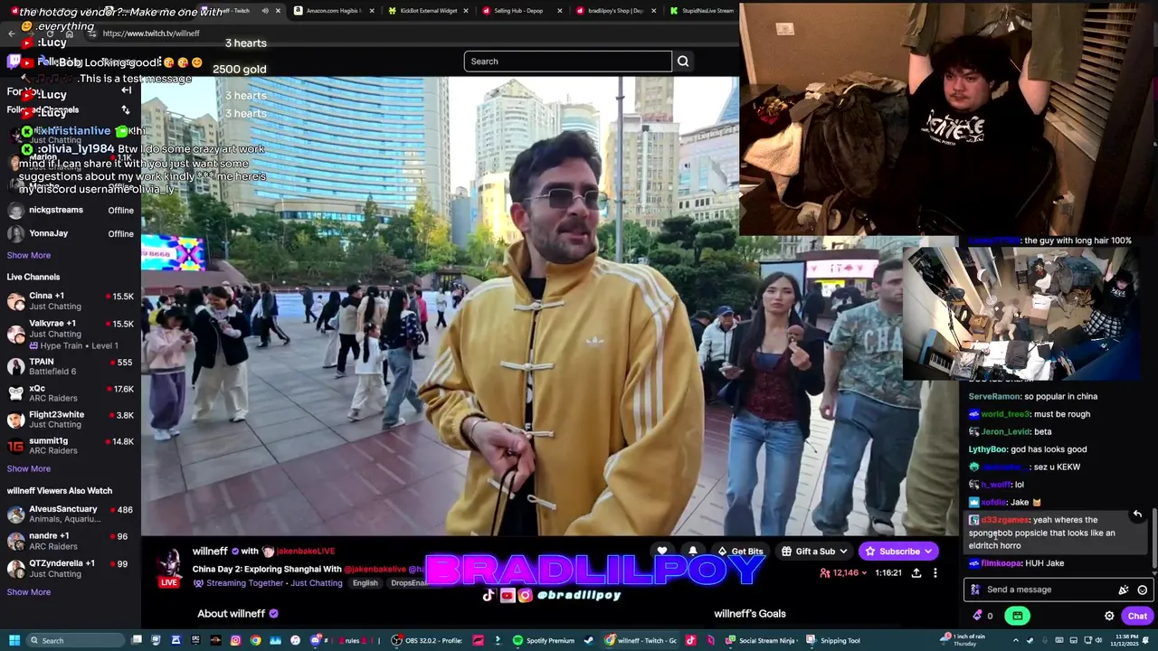Open the AlveusSanctuary channel
1158x651 pixels.
[x=71, y=514]
